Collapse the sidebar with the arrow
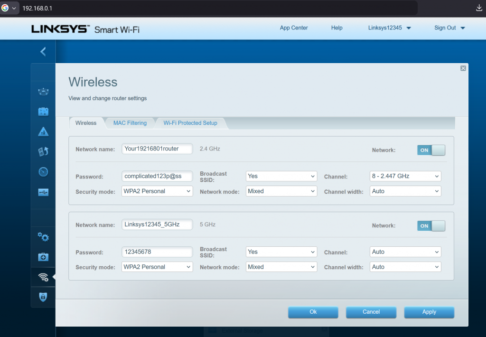Viewport: 486px width, 337px height. click(x=43, y=51)
